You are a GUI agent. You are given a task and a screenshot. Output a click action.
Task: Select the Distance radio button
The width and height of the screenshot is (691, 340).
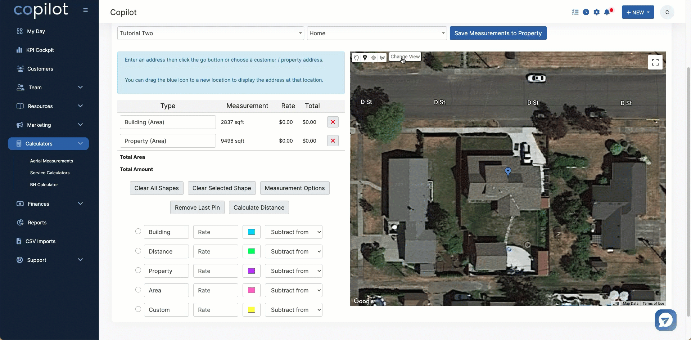tap(138, 251)
